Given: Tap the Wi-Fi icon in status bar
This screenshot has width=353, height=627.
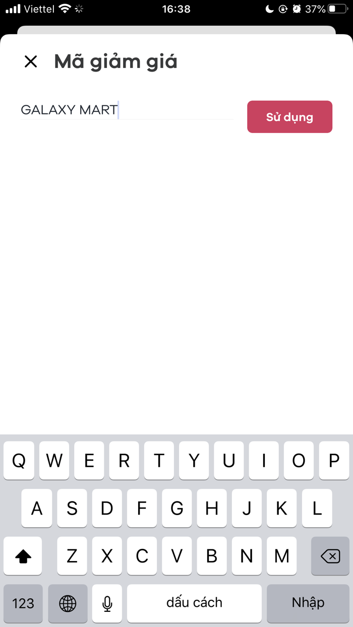Looking at the screenshot, I should (x=64, y=9).
